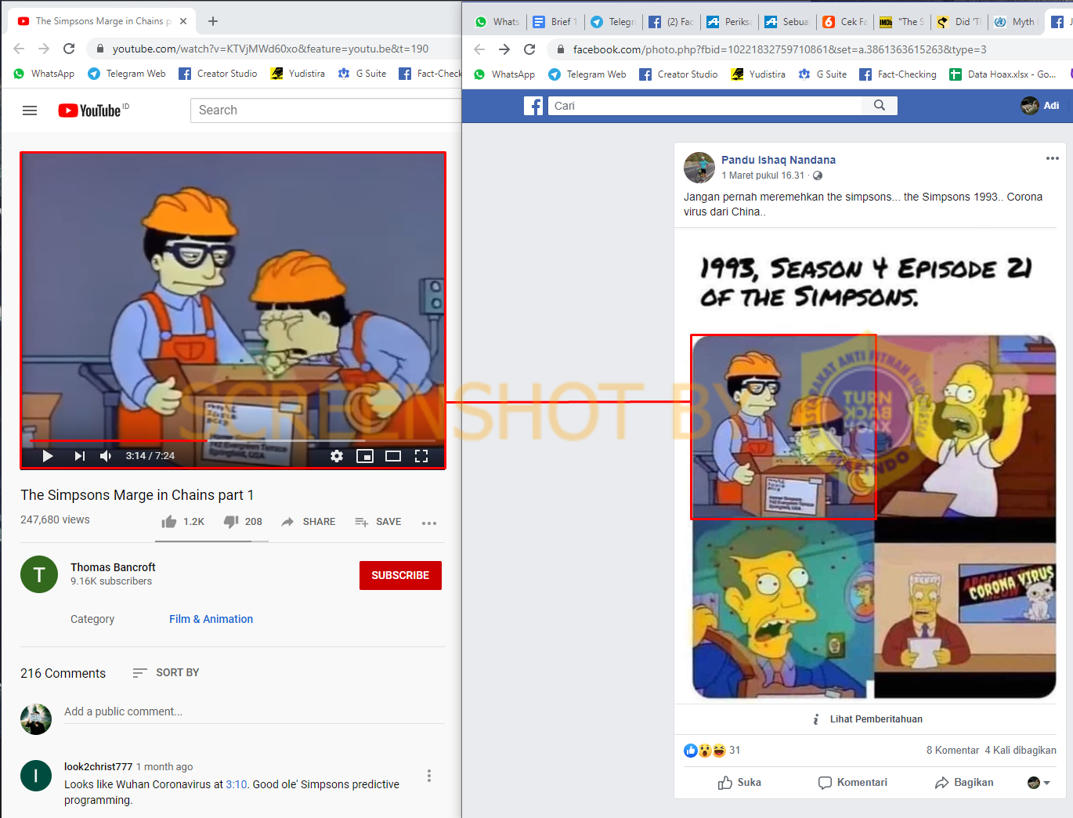
Task: Like the video with 1.2K thumbs up
Action: point(183,522)
